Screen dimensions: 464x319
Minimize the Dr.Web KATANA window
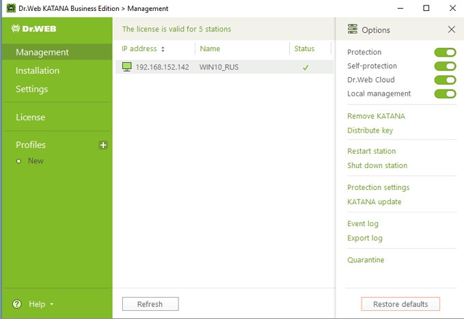[x=400, y=8]
